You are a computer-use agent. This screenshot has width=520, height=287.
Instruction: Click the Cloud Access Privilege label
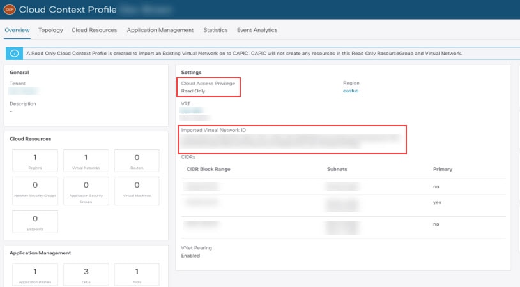click(208, 84)
